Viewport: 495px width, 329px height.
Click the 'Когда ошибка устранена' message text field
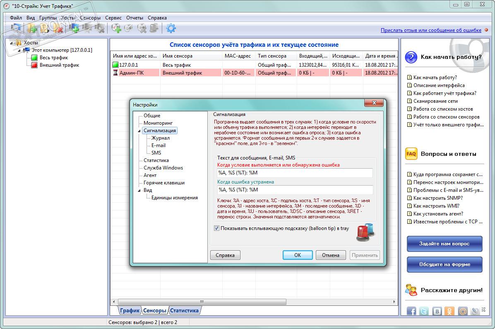tap(295, 190)
